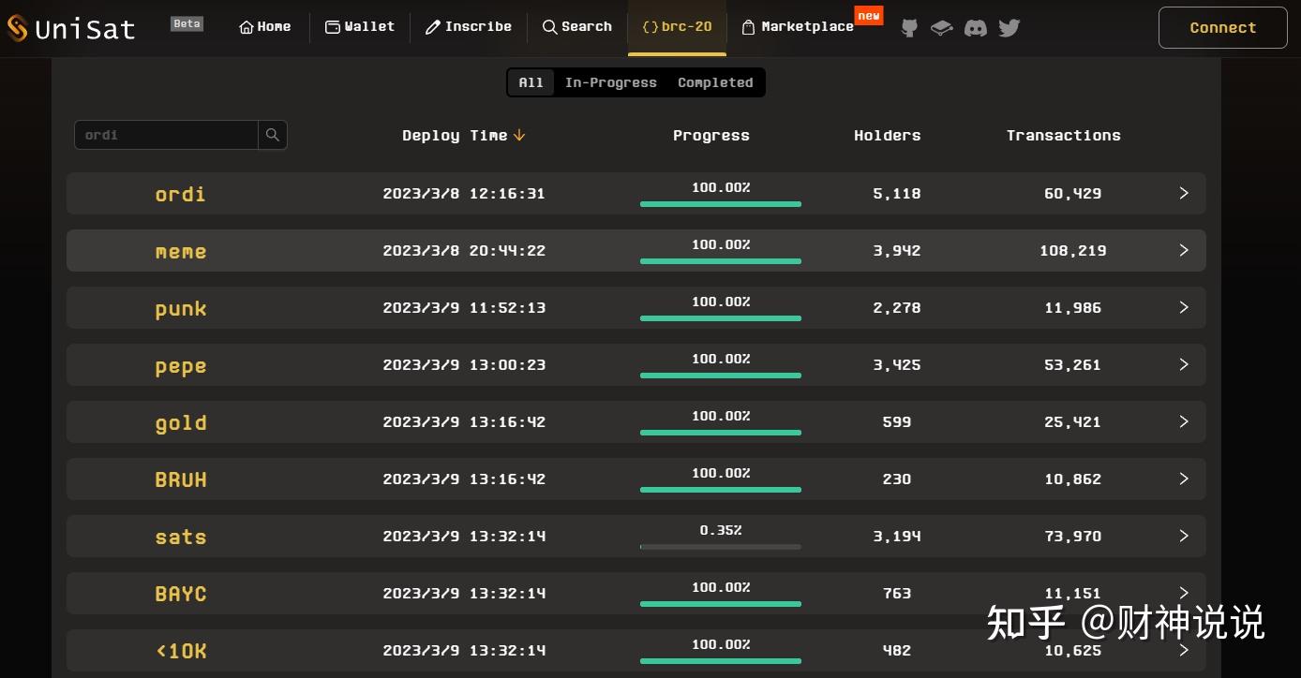1301x678 pixels.
Task: Click the sats progress bar
Action: (x=720, y=547)
